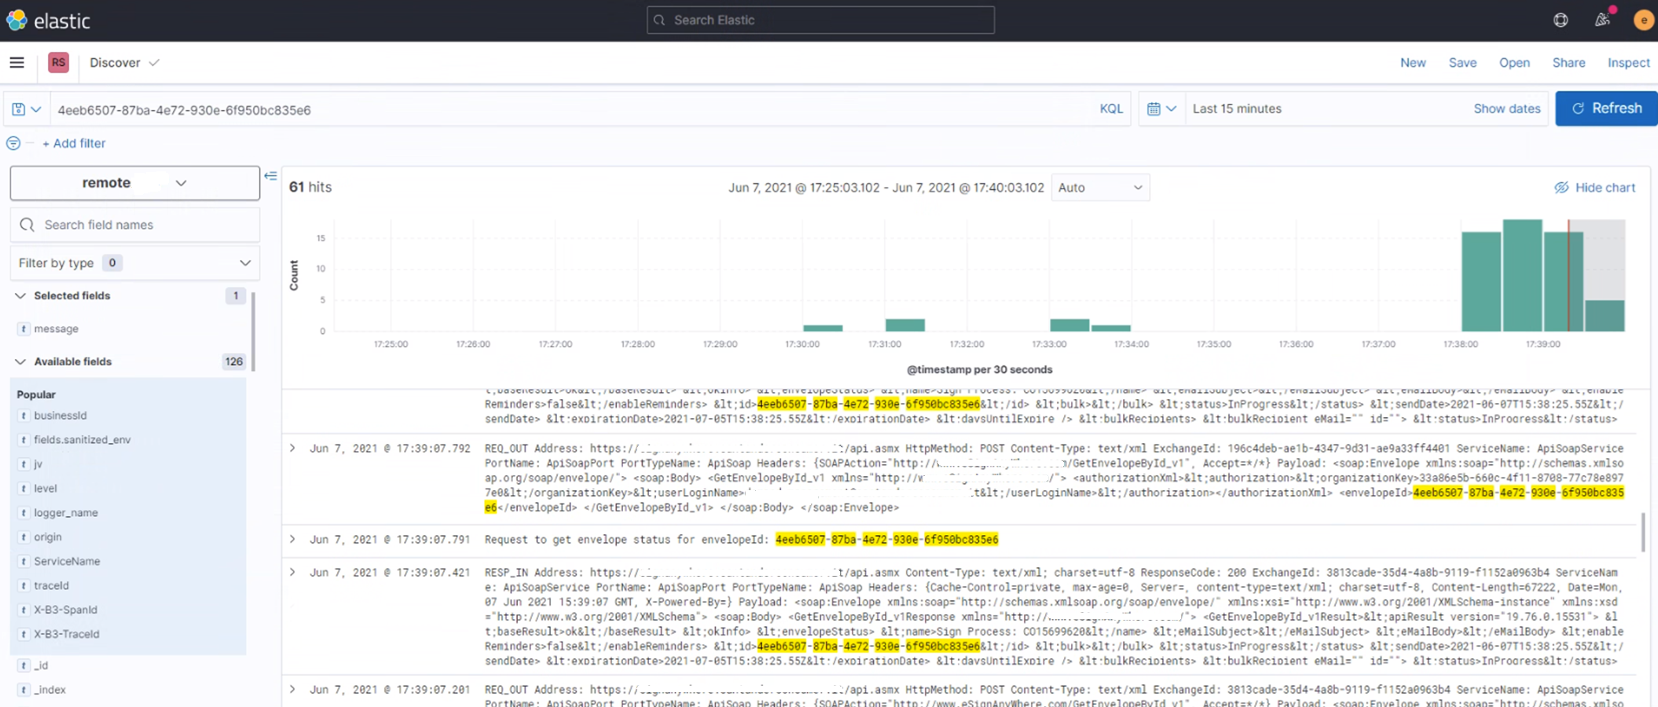Expand the 17:39:07.791 log row
This screenshot has width=1658, height=707.
[x=292, y=540]
